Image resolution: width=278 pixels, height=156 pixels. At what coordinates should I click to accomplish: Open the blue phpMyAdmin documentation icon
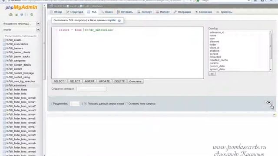[x=22, y=14]
